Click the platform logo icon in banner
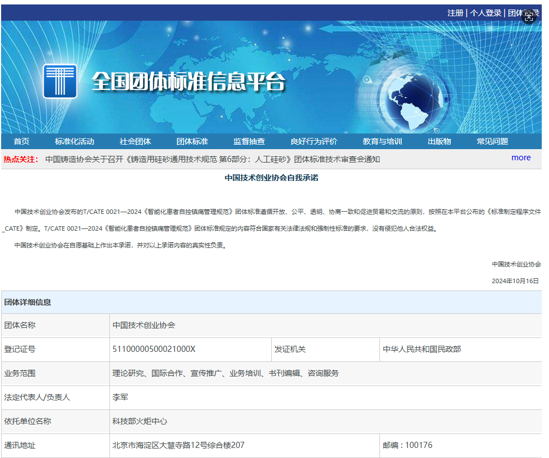Viewport: 549px width, 458px height. tap(60, 81)
